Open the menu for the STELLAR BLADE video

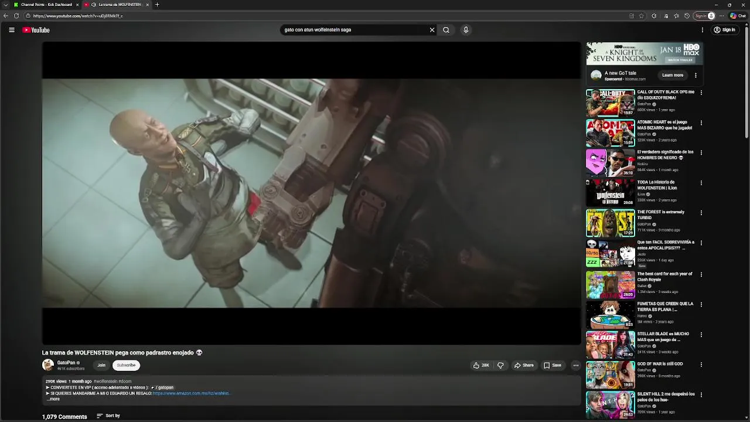[701, 335]
